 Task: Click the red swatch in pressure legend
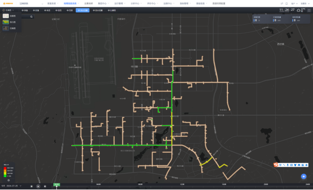5,168
